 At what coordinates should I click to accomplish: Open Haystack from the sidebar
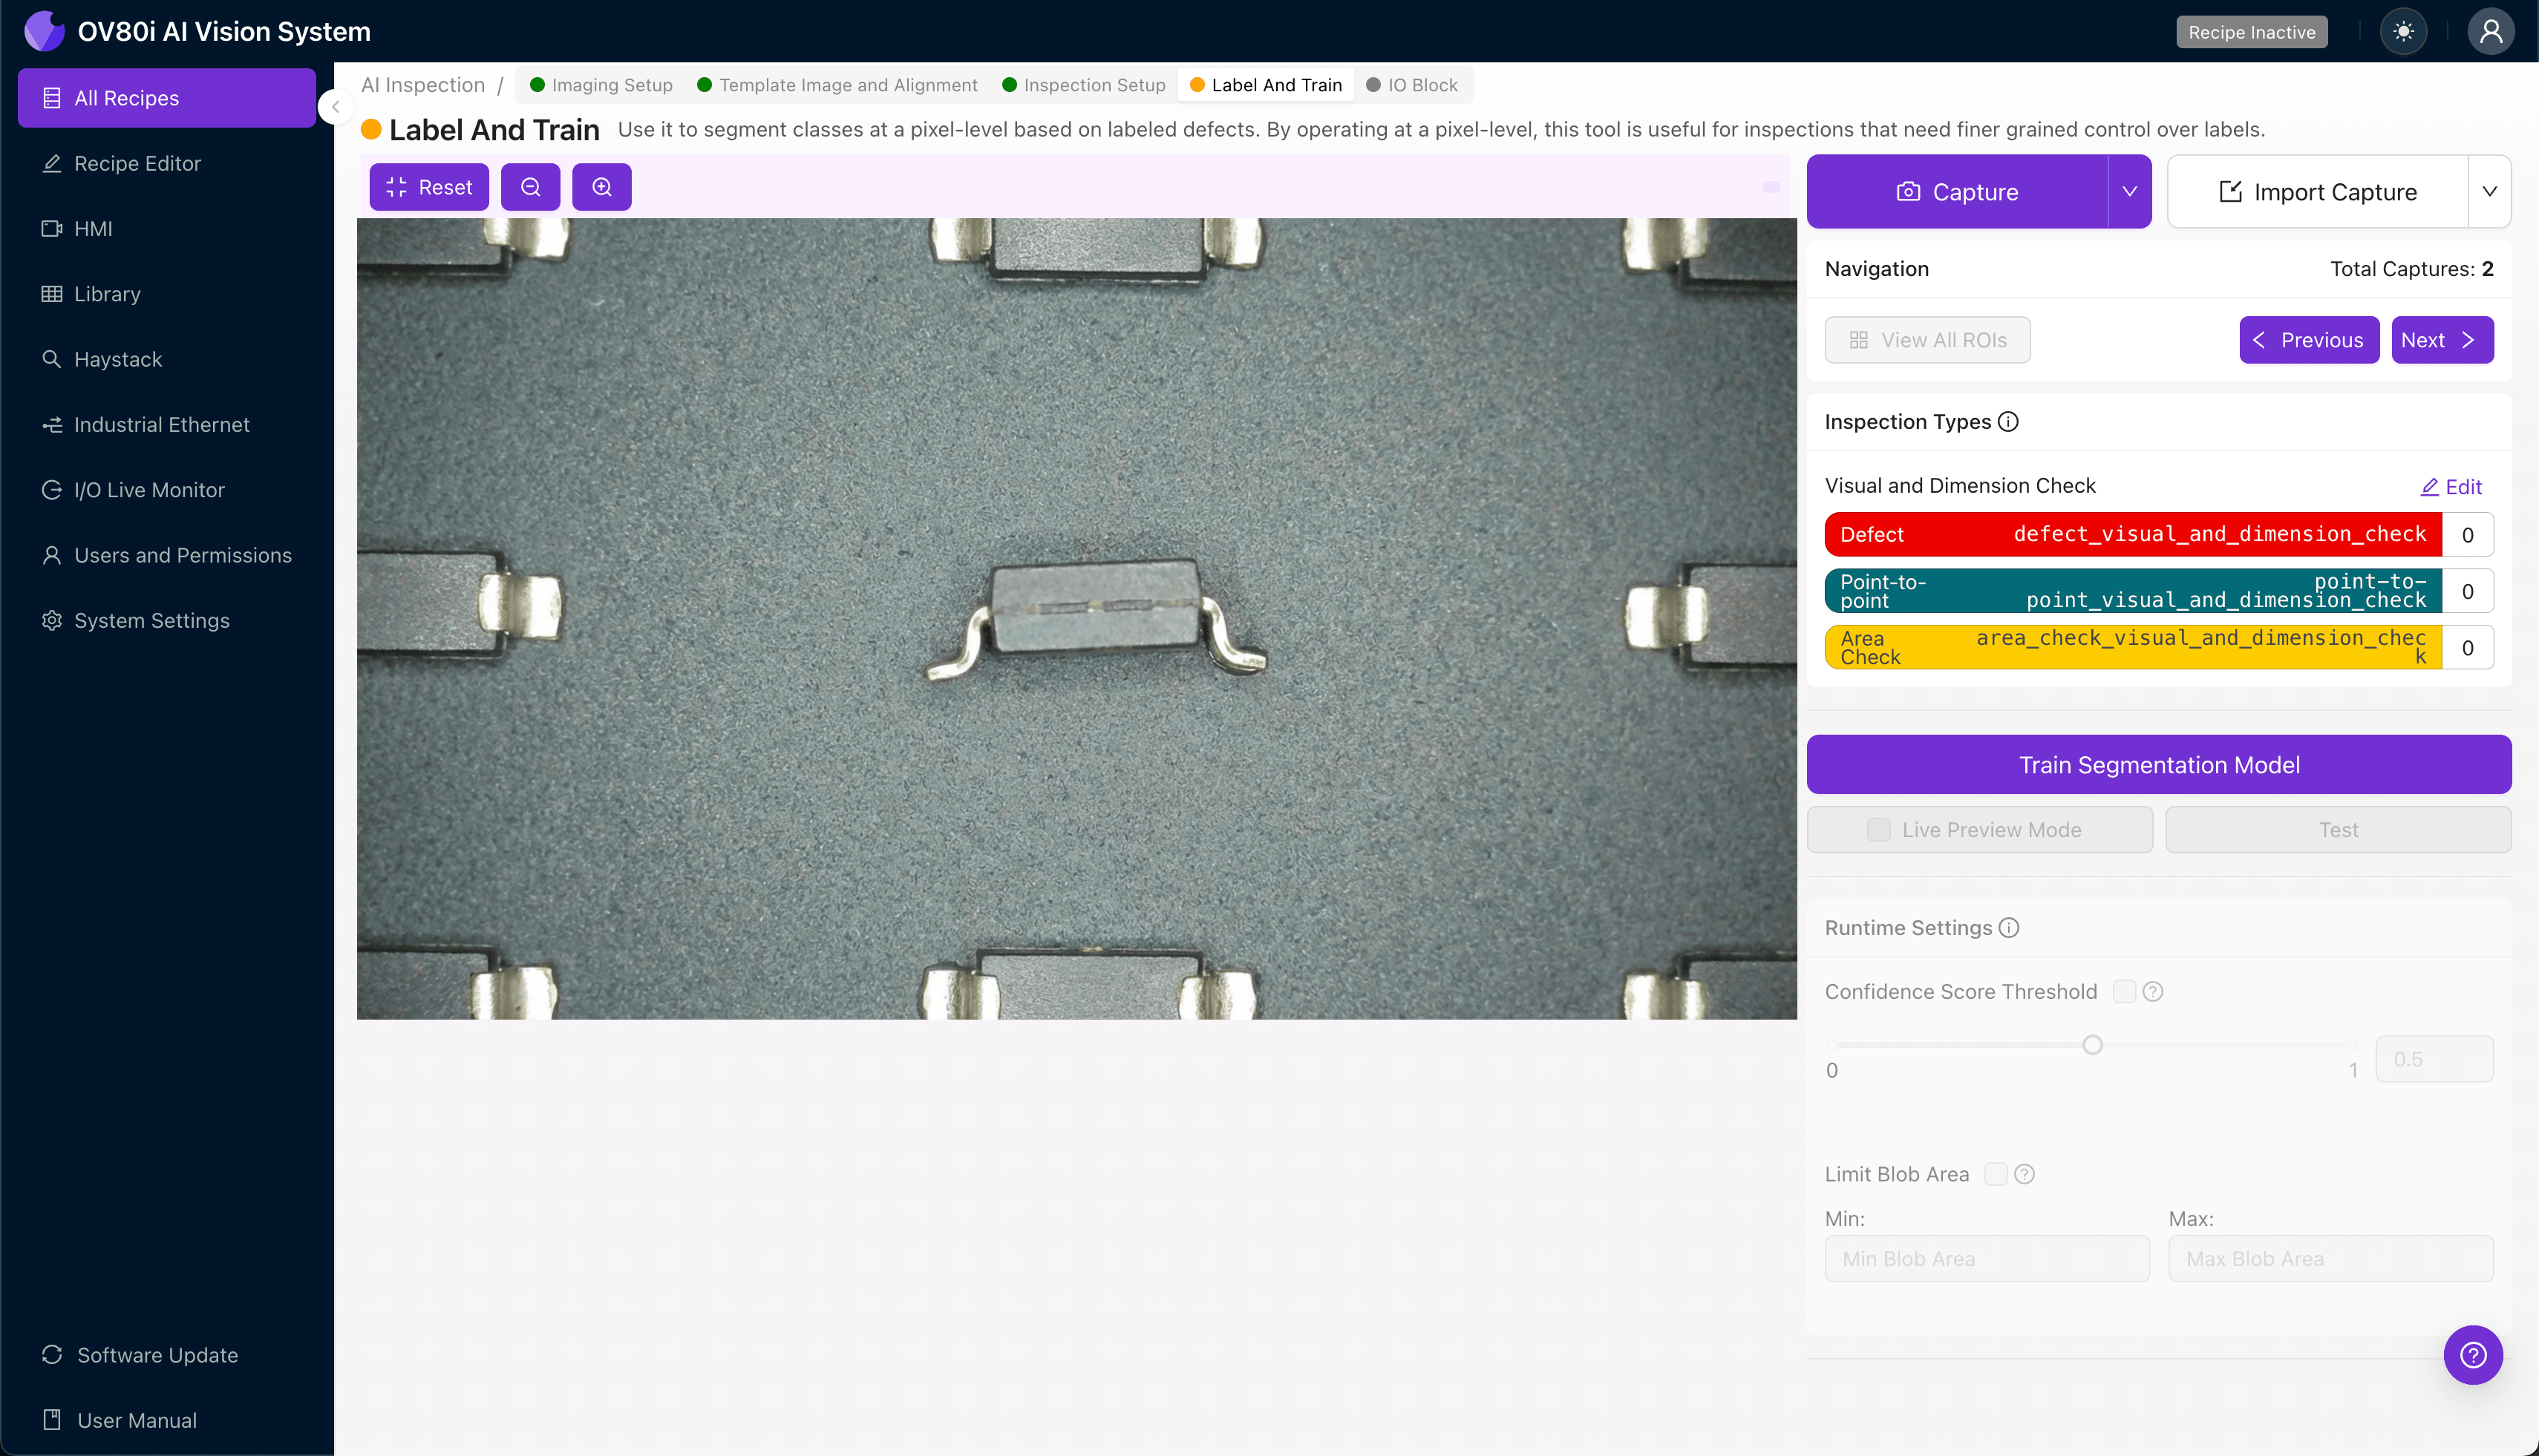(118, 359)
